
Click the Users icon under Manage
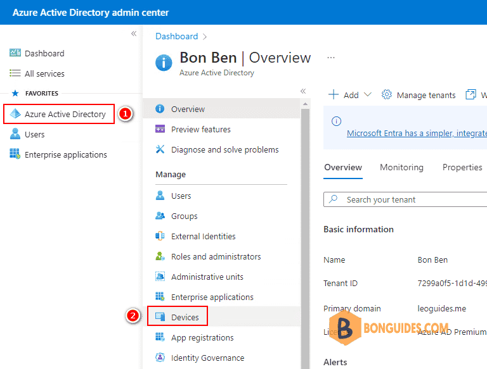tap(160, 196)
